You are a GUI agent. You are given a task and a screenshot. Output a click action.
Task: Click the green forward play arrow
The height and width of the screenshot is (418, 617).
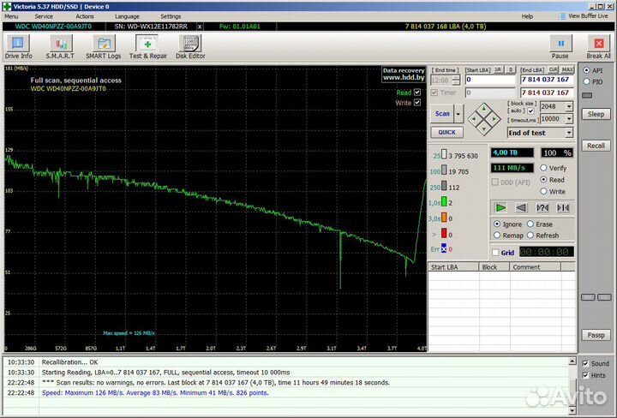tap(500, 207)
